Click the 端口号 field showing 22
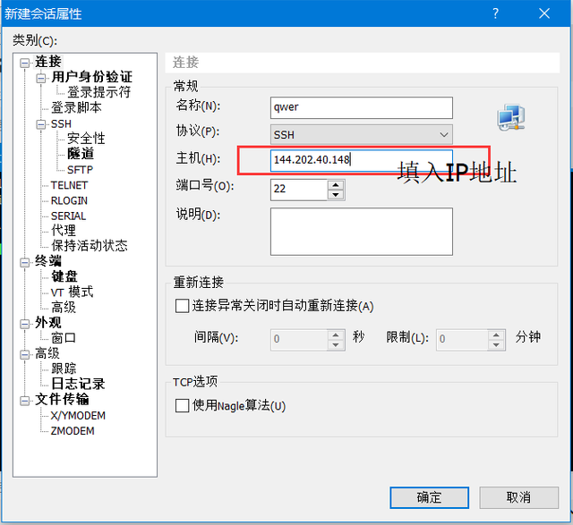The height and width of the screenshot is (525, 573). (299, 190)
